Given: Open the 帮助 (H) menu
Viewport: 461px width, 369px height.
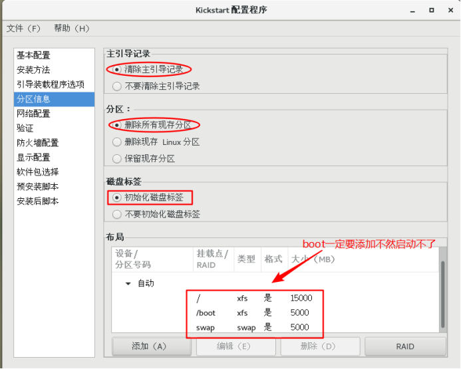Looking at the screenshot, I should 71,28.
